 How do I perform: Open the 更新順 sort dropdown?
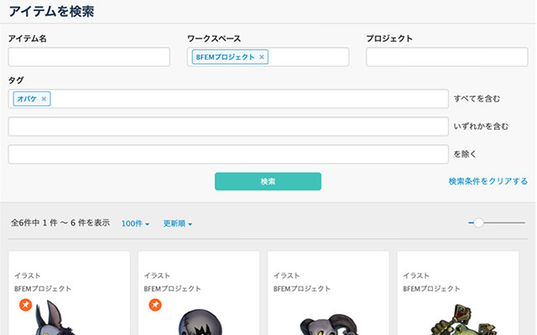[x=177, y=224]
